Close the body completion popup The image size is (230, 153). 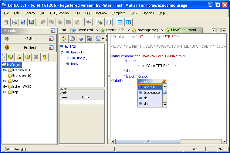pyautogui.click(x=164, y=81)
